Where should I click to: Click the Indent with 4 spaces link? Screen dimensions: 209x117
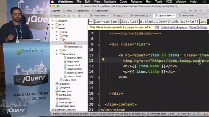[174, 27]
